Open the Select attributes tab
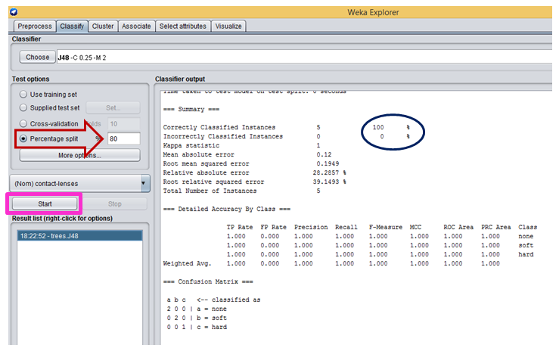 182,26
